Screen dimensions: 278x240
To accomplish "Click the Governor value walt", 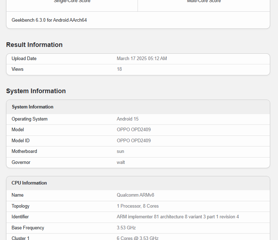I will coord(121,162).
